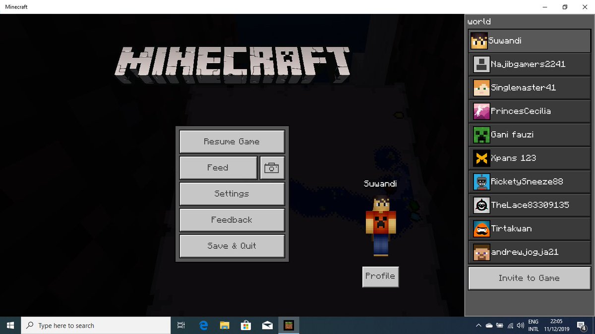
Task: Click TheLace83309135's avatar icon
Action: (x=481, y=205)
